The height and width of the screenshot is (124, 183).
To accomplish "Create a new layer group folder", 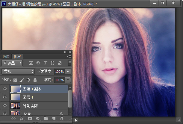I will click(46, 119).
